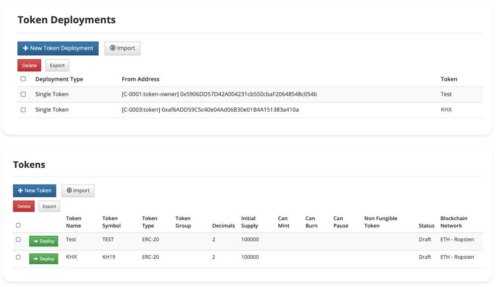Click the New Token Deployment button
This screenshot has height=287, width=496.
pyautogui.click(x=58, y=48)
